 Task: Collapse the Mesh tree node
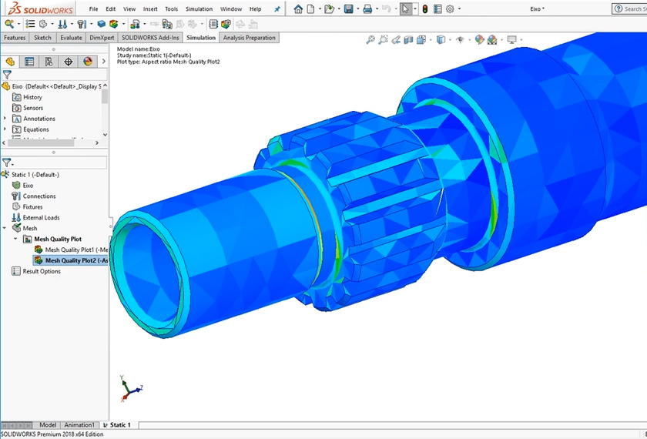[x=5, y=229]
